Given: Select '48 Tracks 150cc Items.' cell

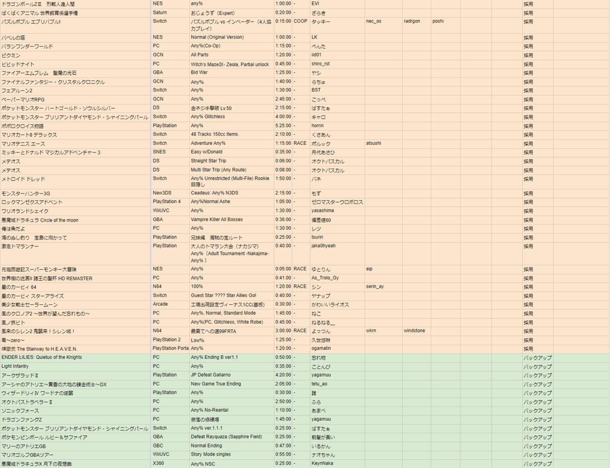Looking at the screenshot, I should click(231, 134).
